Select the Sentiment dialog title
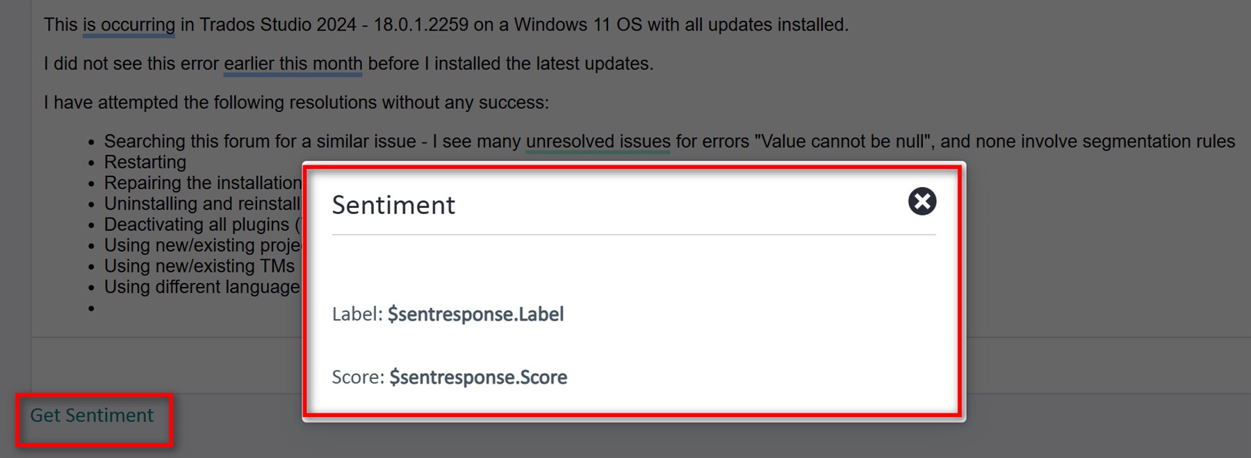The height and width of the screenshot is (458, 1251). point(394,204)
